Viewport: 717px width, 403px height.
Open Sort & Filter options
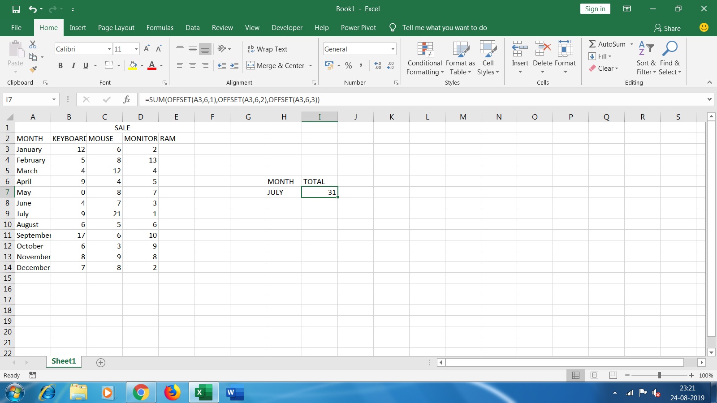pyautogui.click(x=645, y=59)
